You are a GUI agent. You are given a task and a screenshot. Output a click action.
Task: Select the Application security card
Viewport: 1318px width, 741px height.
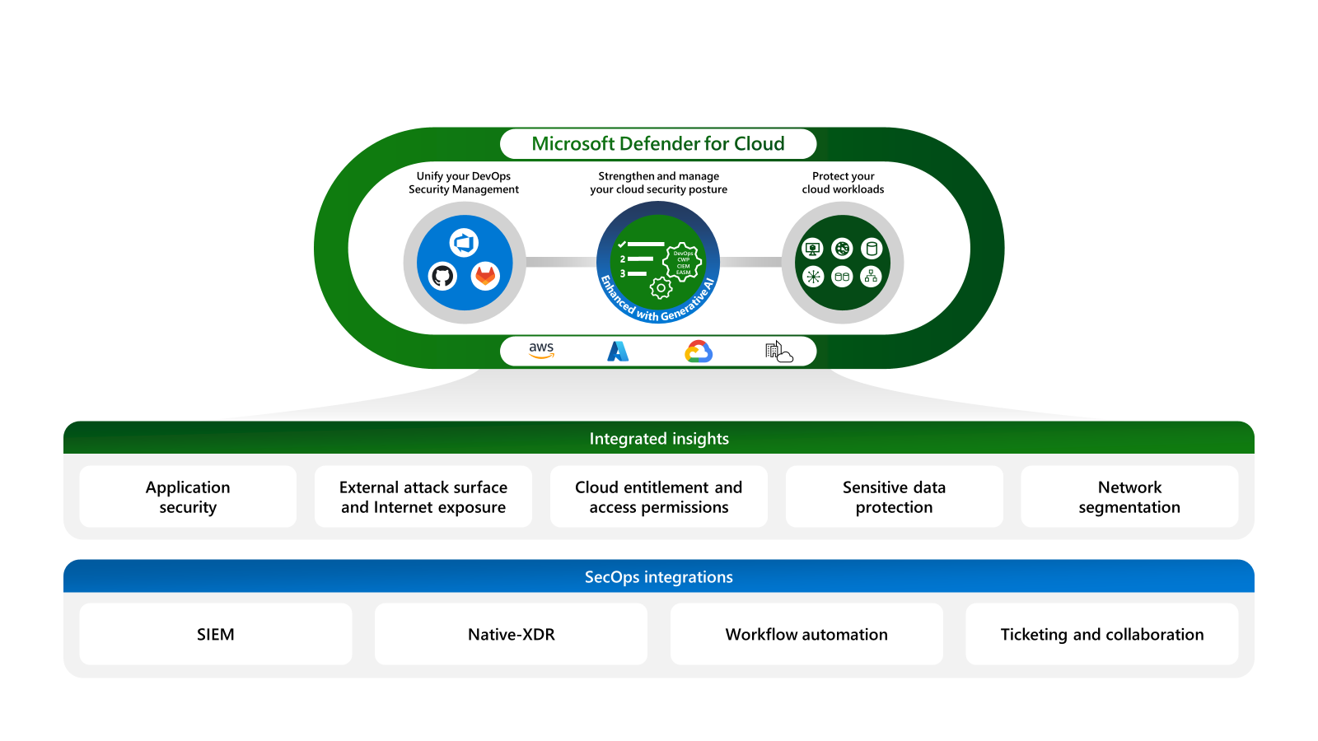(188, 496)
